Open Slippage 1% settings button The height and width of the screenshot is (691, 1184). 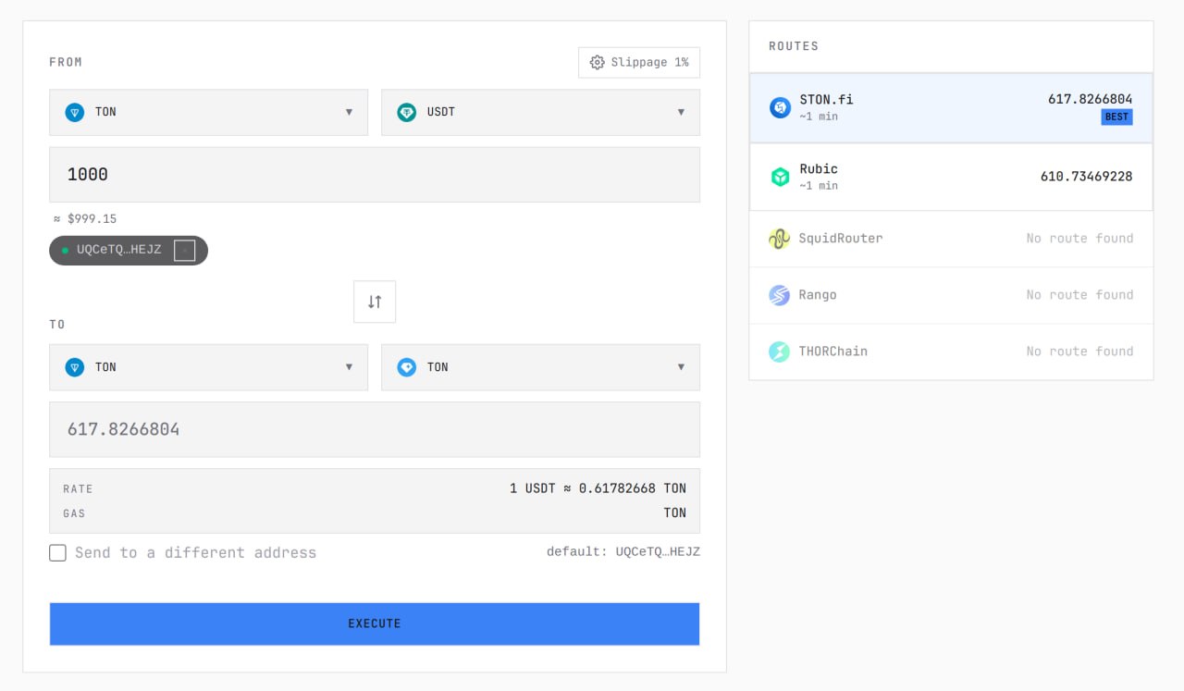click(x=639, y=62)
